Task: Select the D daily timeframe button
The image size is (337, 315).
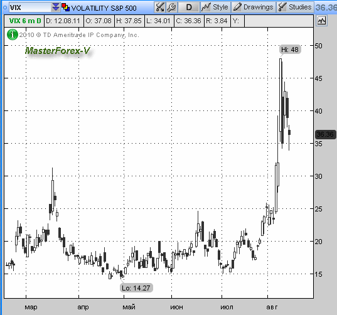Action: click(189, 8)
